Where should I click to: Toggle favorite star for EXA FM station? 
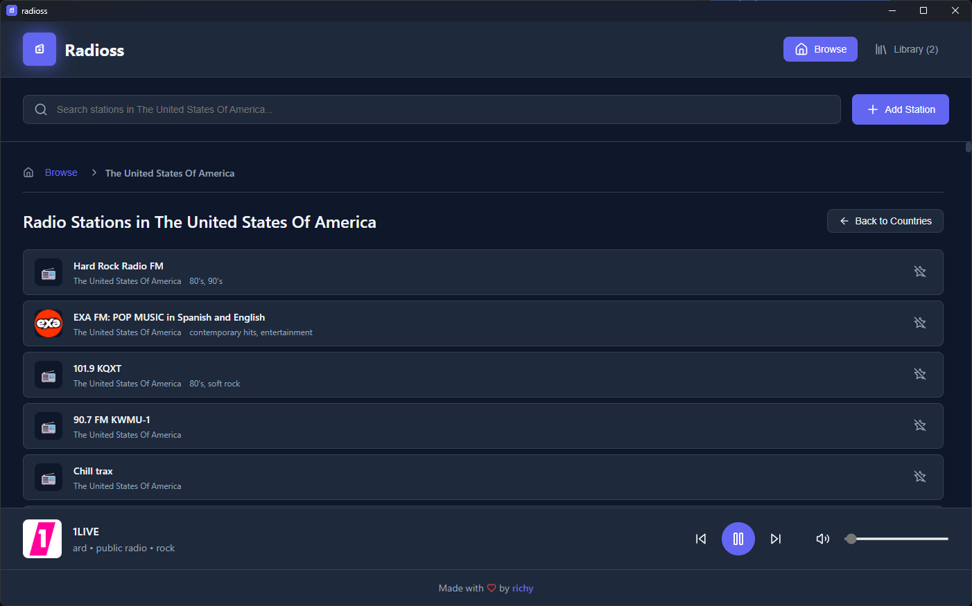(920, 323)
